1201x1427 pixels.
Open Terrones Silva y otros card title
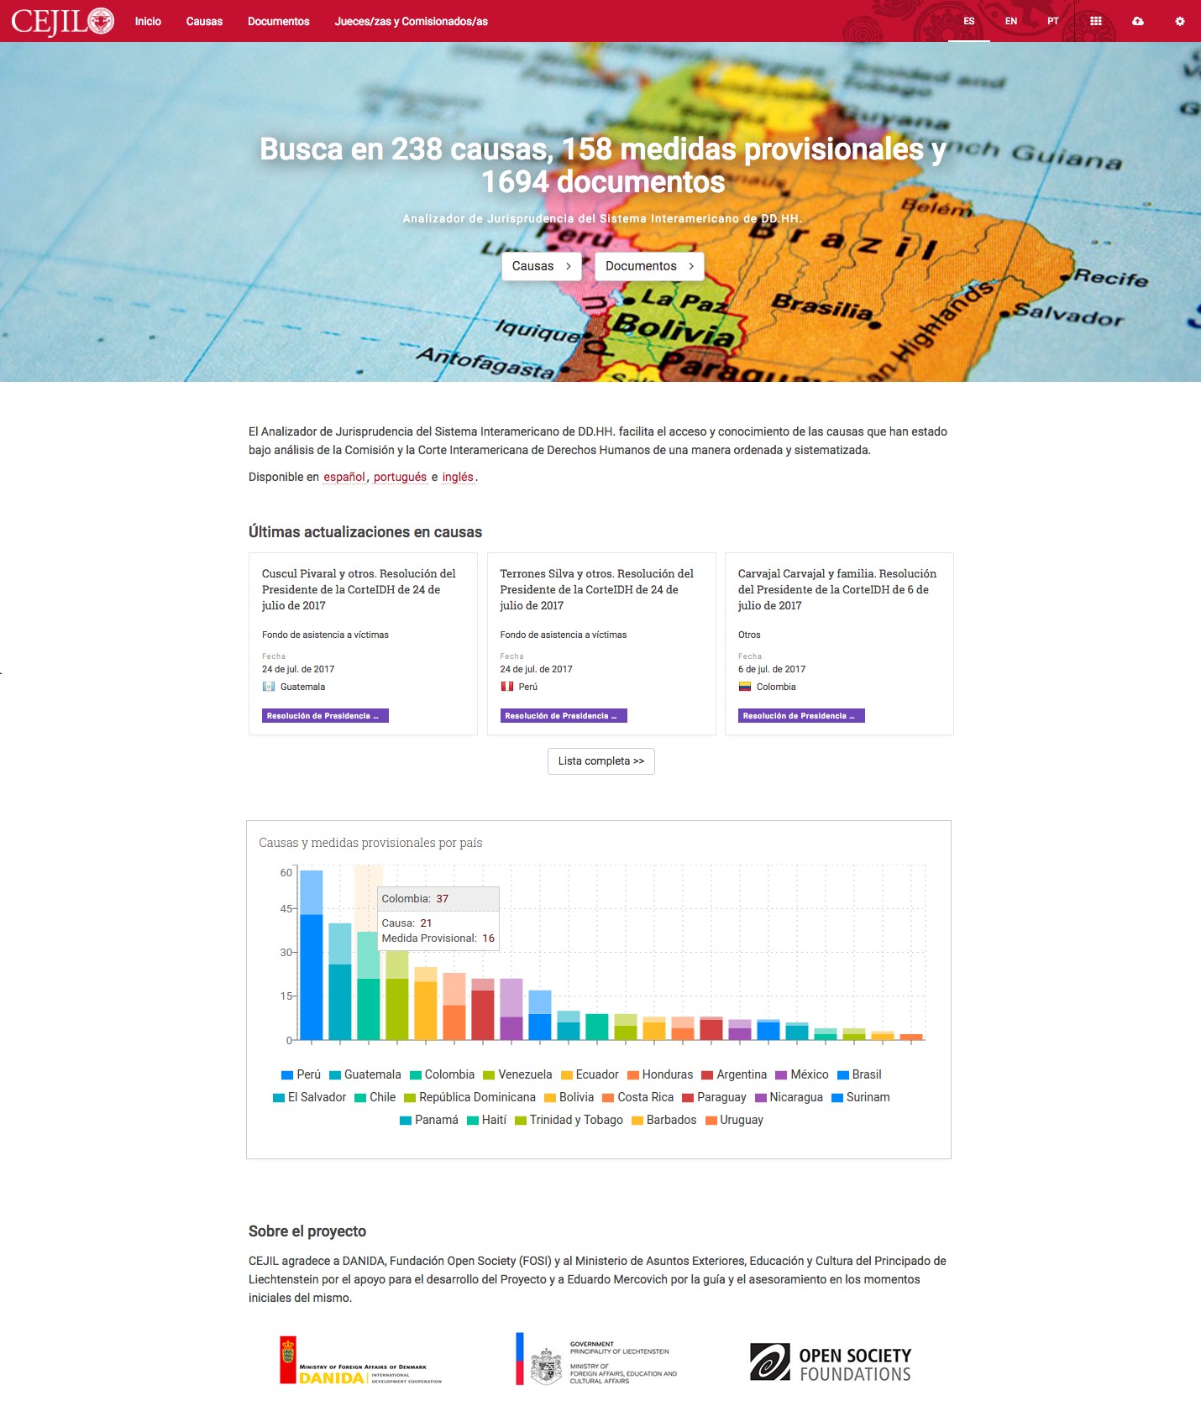tap(597, 589)
